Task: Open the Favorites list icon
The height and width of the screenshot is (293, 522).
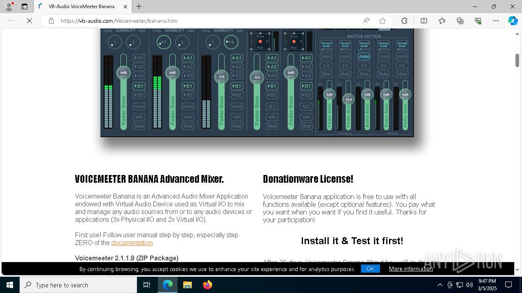Action: tap(442, 21)
